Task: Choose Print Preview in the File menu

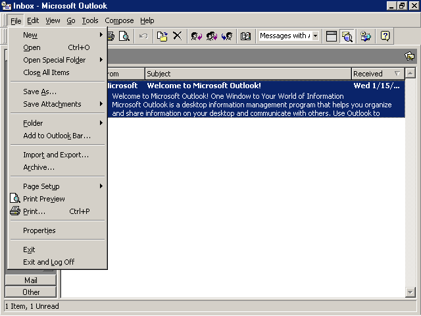Action: 57,199
